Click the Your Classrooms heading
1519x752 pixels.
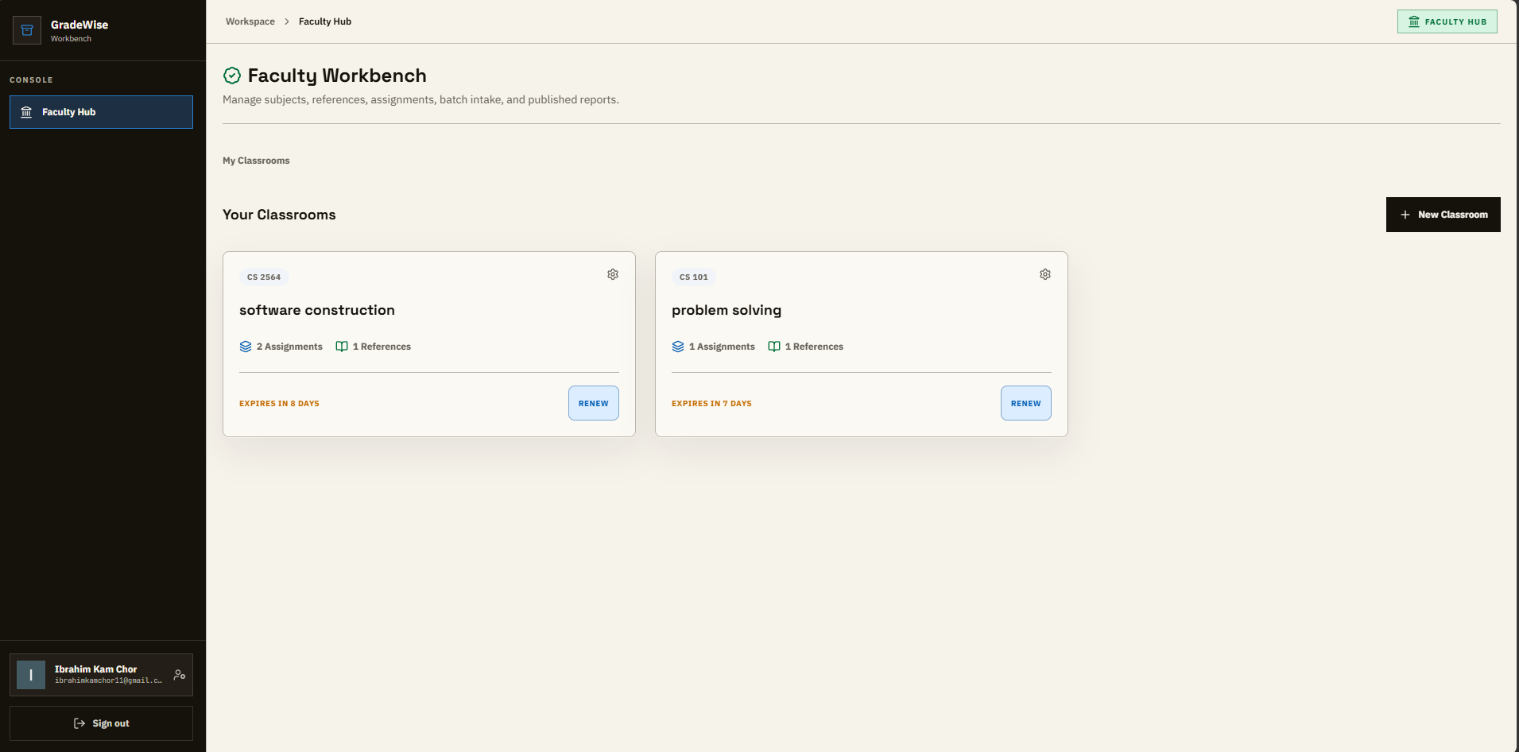tap(279, 215)
